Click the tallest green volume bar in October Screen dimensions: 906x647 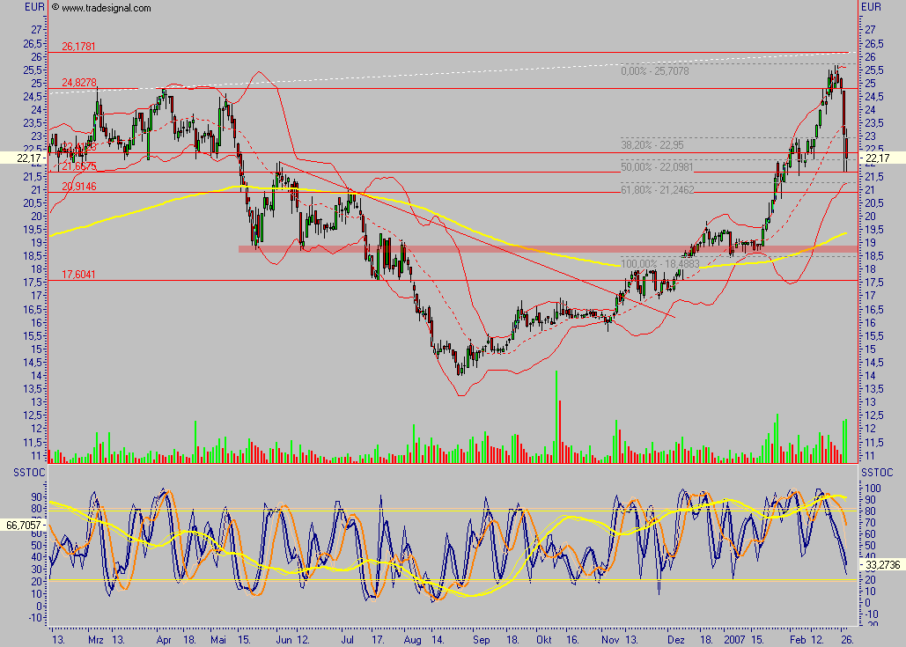[556, 416]
